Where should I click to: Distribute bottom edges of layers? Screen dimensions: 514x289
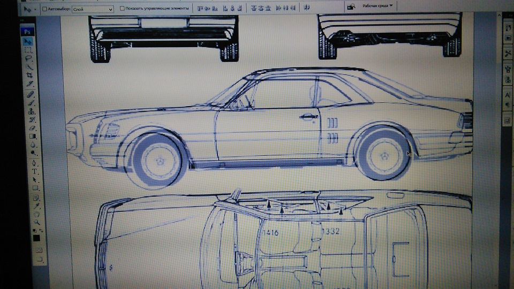coord(268,8)
